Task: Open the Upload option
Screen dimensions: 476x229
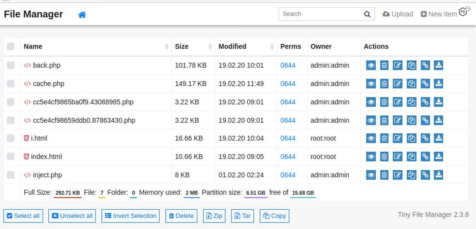Action: point(398,14)
